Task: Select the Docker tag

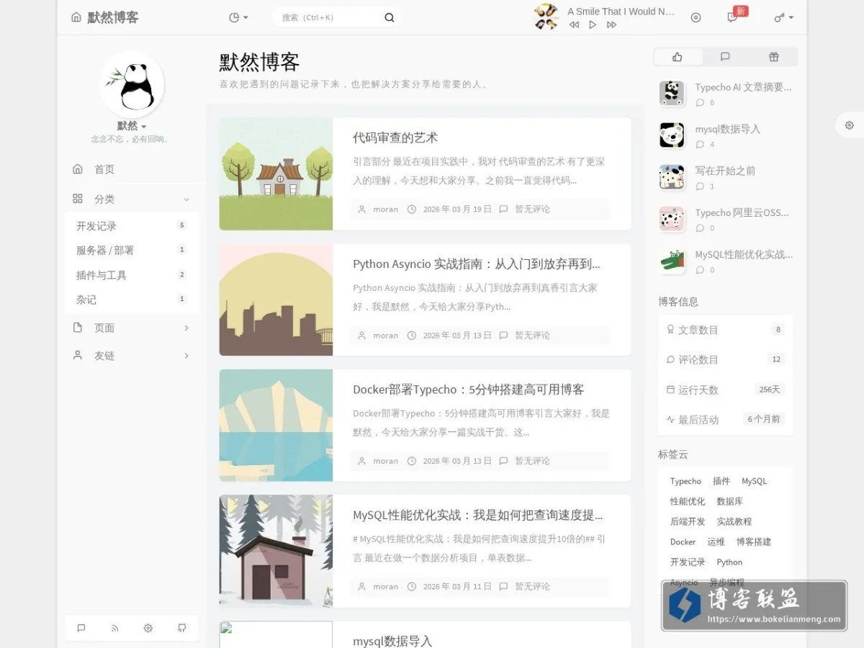Action: (x=683, y=541)
